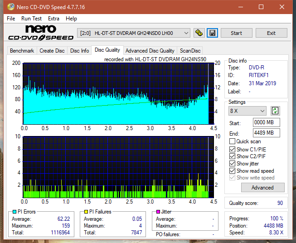Click the disabled Show write speed checkbox
Image resolution: width=296 pixels, height=243 pixels.
pos(232,178)
